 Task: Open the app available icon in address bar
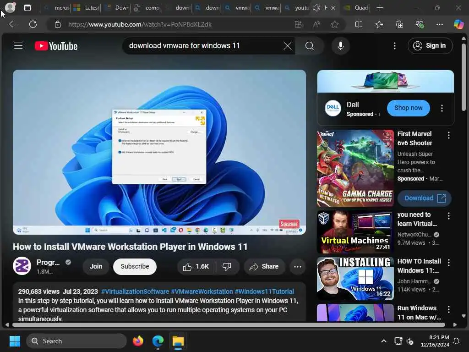click(x=298, y=24)
